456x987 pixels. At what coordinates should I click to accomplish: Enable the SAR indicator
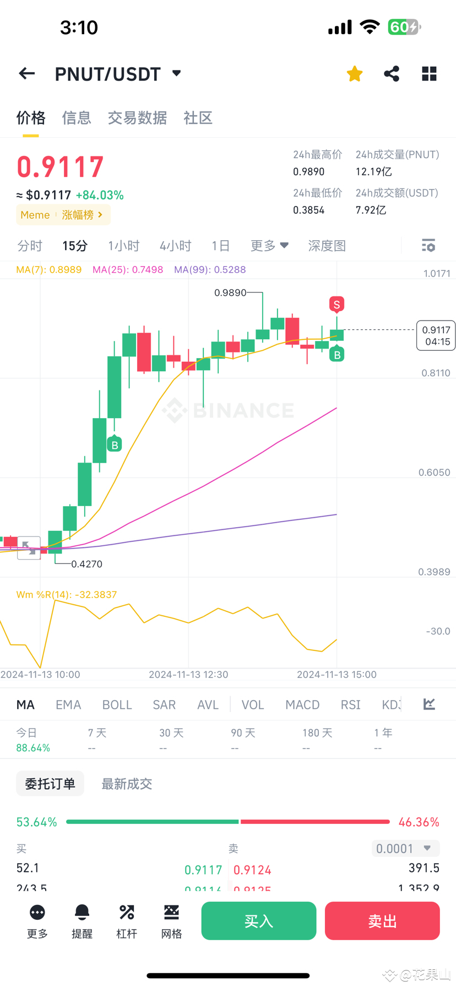point(164,704)
